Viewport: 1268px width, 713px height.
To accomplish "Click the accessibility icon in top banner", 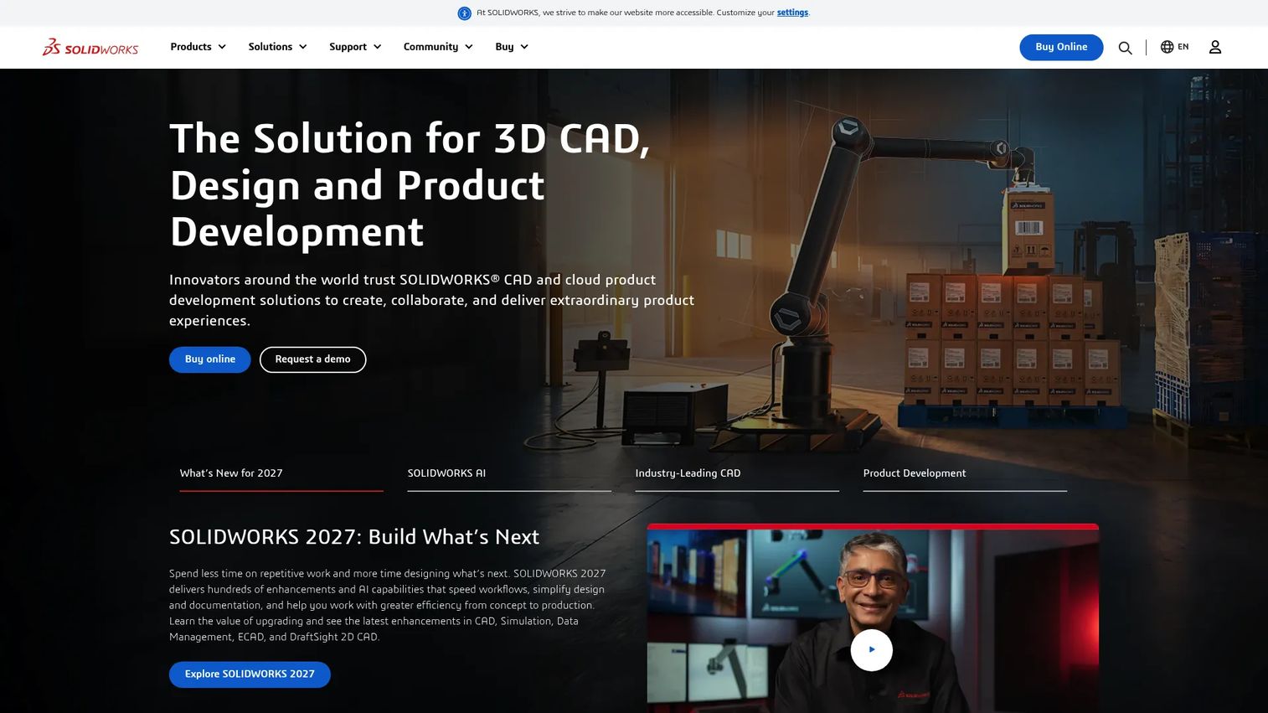I will (x=464, y=13).
